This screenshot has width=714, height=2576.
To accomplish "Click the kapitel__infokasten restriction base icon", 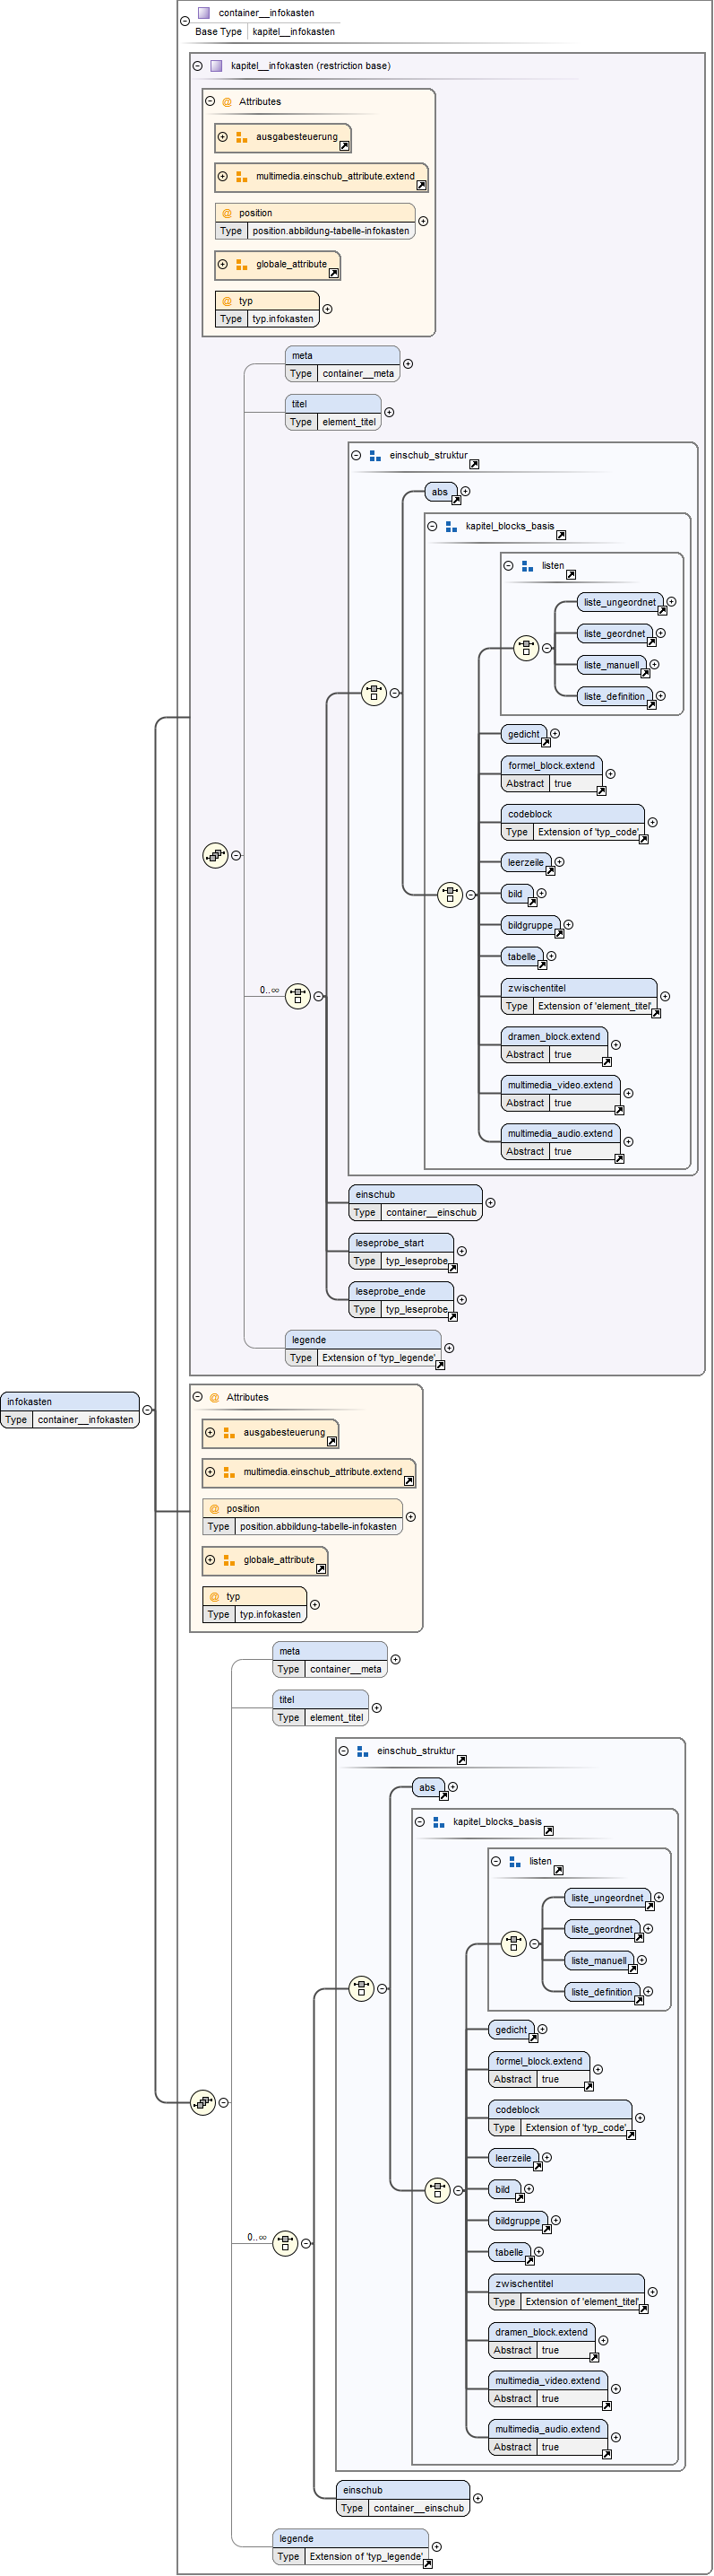I will [x=216, y=66].
